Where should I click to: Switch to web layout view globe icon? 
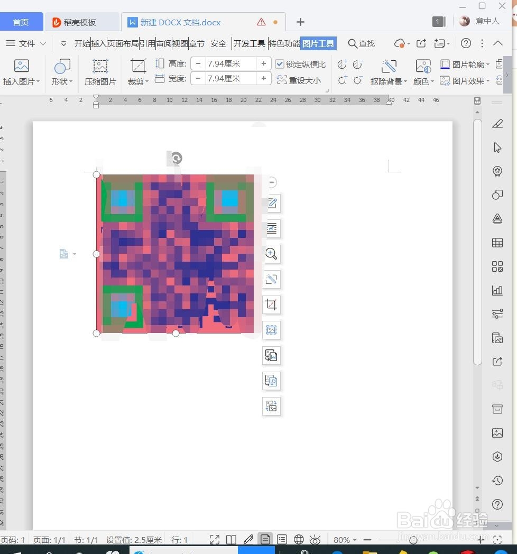point(299,539)
